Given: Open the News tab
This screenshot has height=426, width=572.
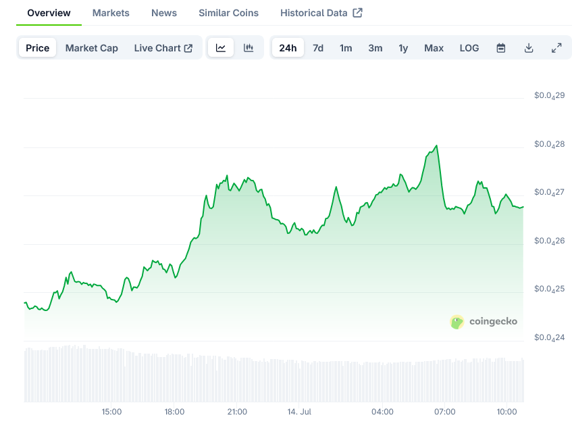Looking at the screenshot, I should click(x=164, y=13).
